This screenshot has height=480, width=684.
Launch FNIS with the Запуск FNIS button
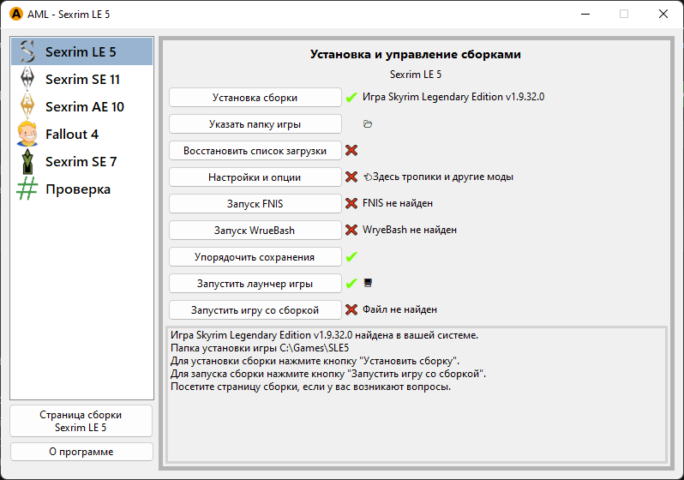[255, 204]
